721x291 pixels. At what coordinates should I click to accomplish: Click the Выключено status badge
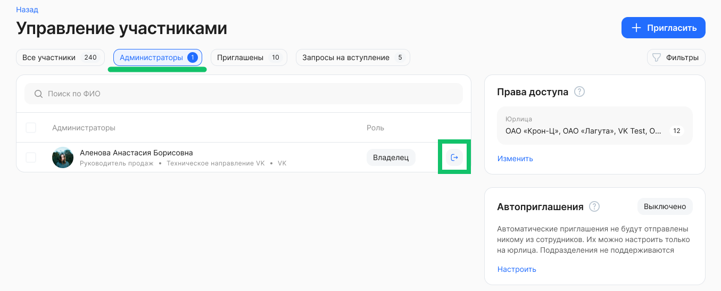665,206
